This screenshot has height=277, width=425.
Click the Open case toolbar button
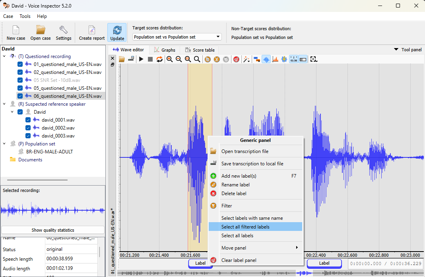(x=41, y=33)
